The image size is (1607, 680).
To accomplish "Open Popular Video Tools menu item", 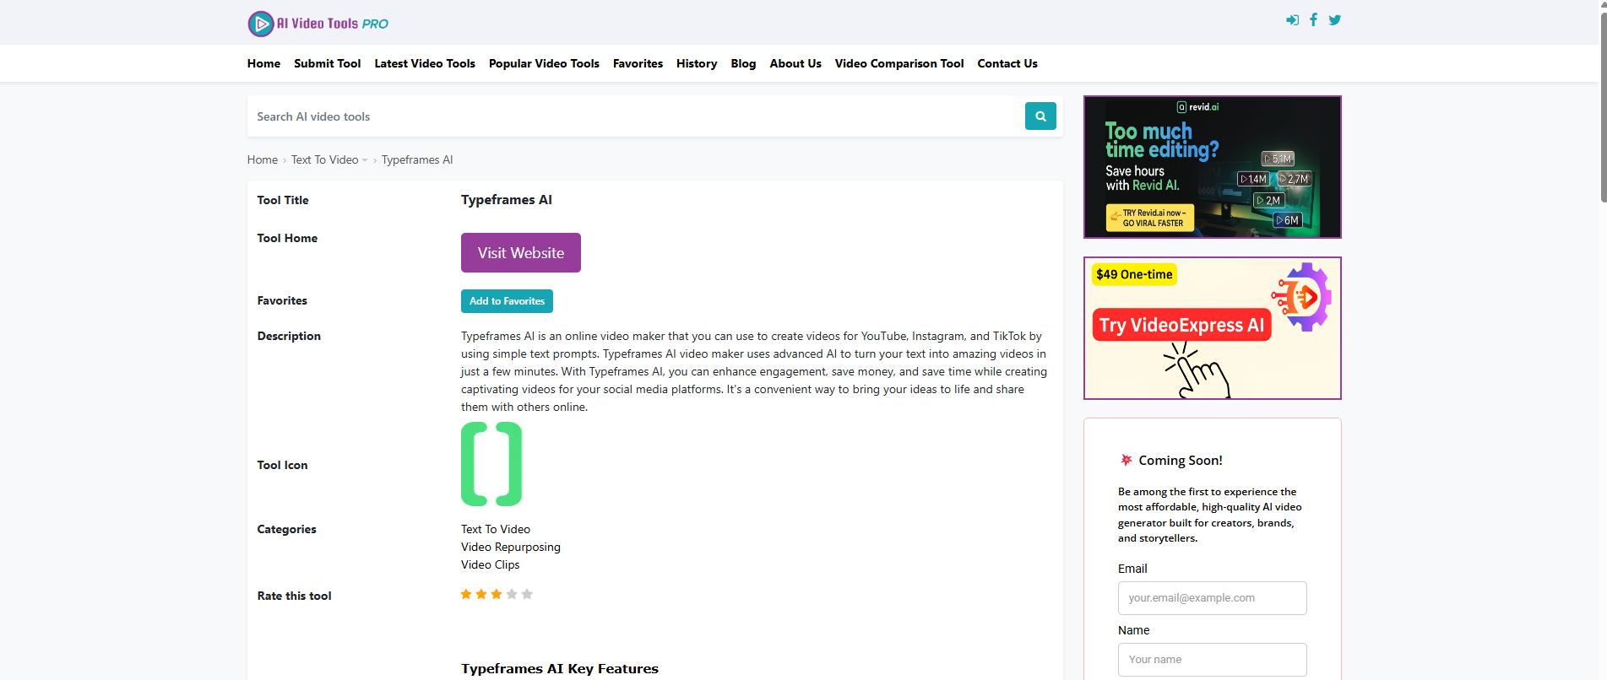I will pos(544,63).
